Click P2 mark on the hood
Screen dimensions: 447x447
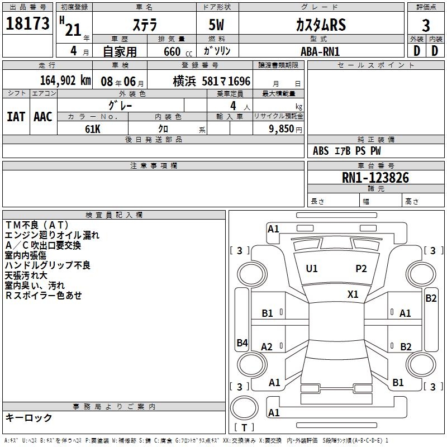tap(361, 269)
